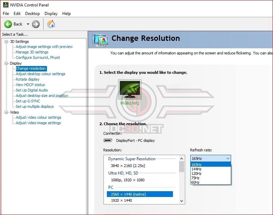
Task: Open the Desktop menu
Action: tap(32, 14)
